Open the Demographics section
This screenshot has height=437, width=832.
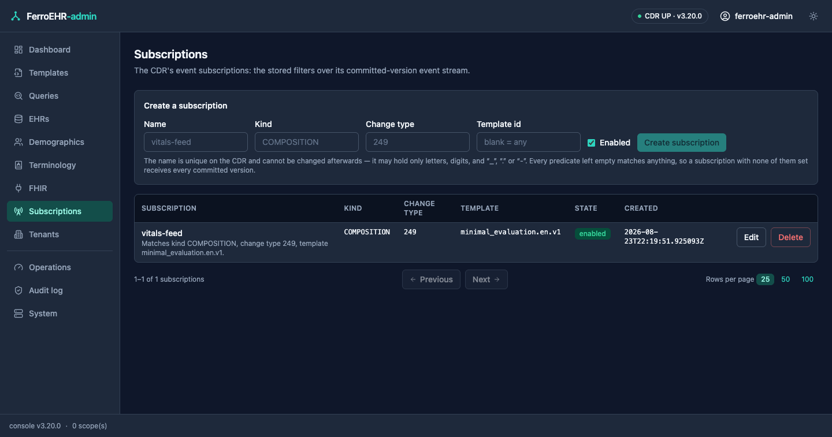click(60, 142)
